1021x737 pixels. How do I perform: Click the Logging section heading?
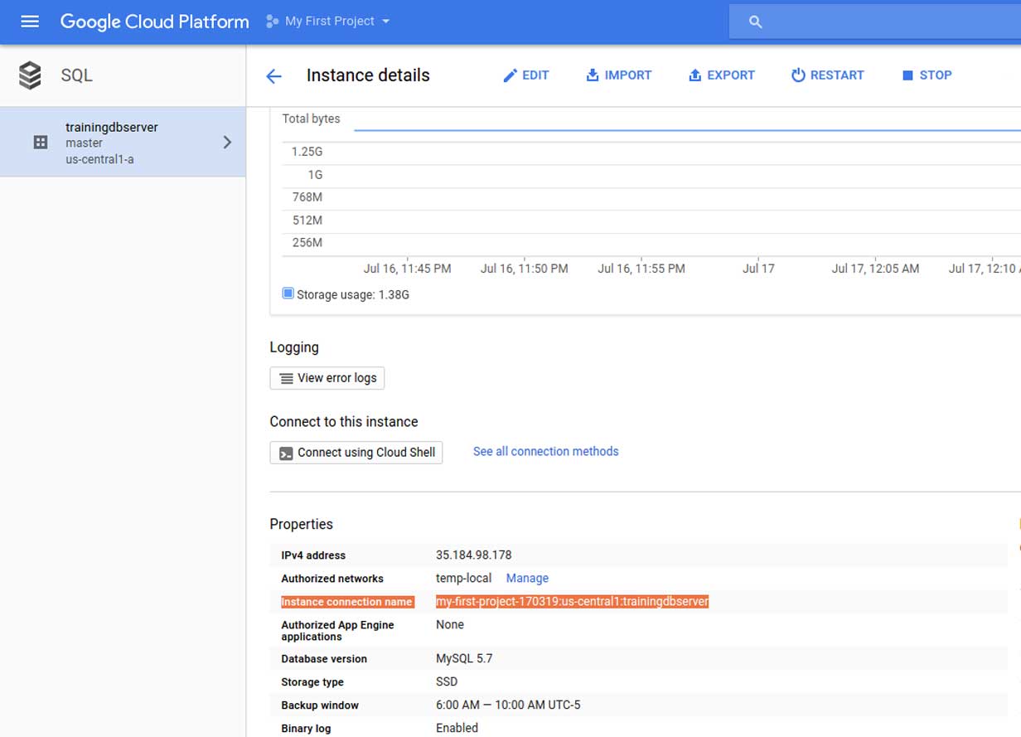click(x=294, y=347)
